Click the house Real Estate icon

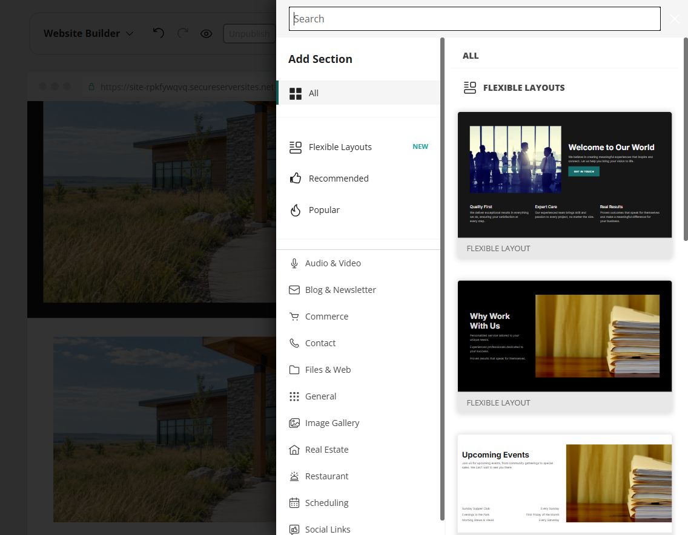click(x=294, y=450)
